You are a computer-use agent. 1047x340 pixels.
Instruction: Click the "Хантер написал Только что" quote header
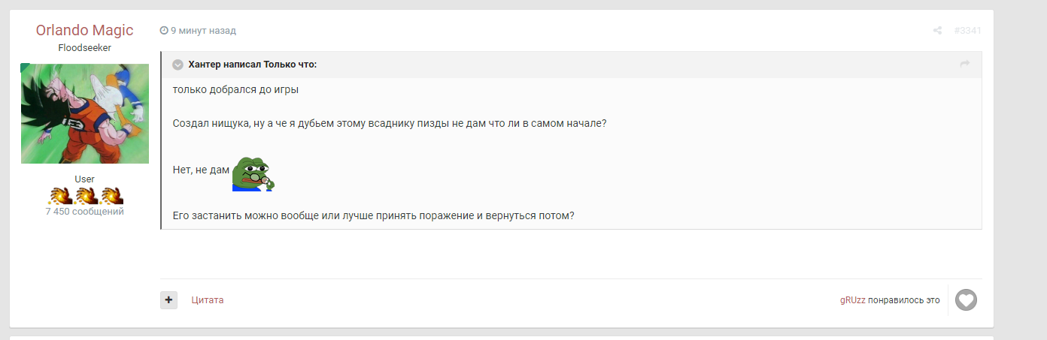coord(252,65)
